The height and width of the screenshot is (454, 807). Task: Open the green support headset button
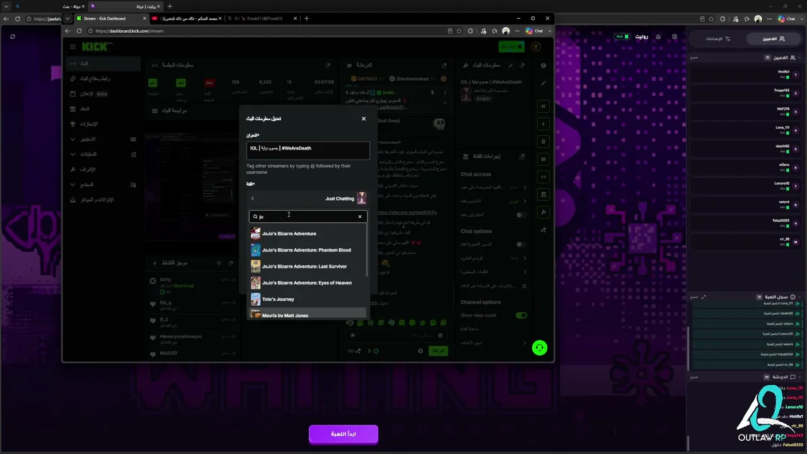click(x=540, y=347)
